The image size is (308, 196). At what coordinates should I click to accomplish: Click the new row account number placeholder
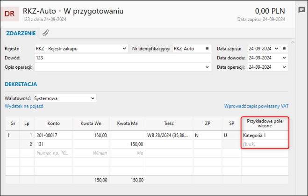(x=53, y=153)
